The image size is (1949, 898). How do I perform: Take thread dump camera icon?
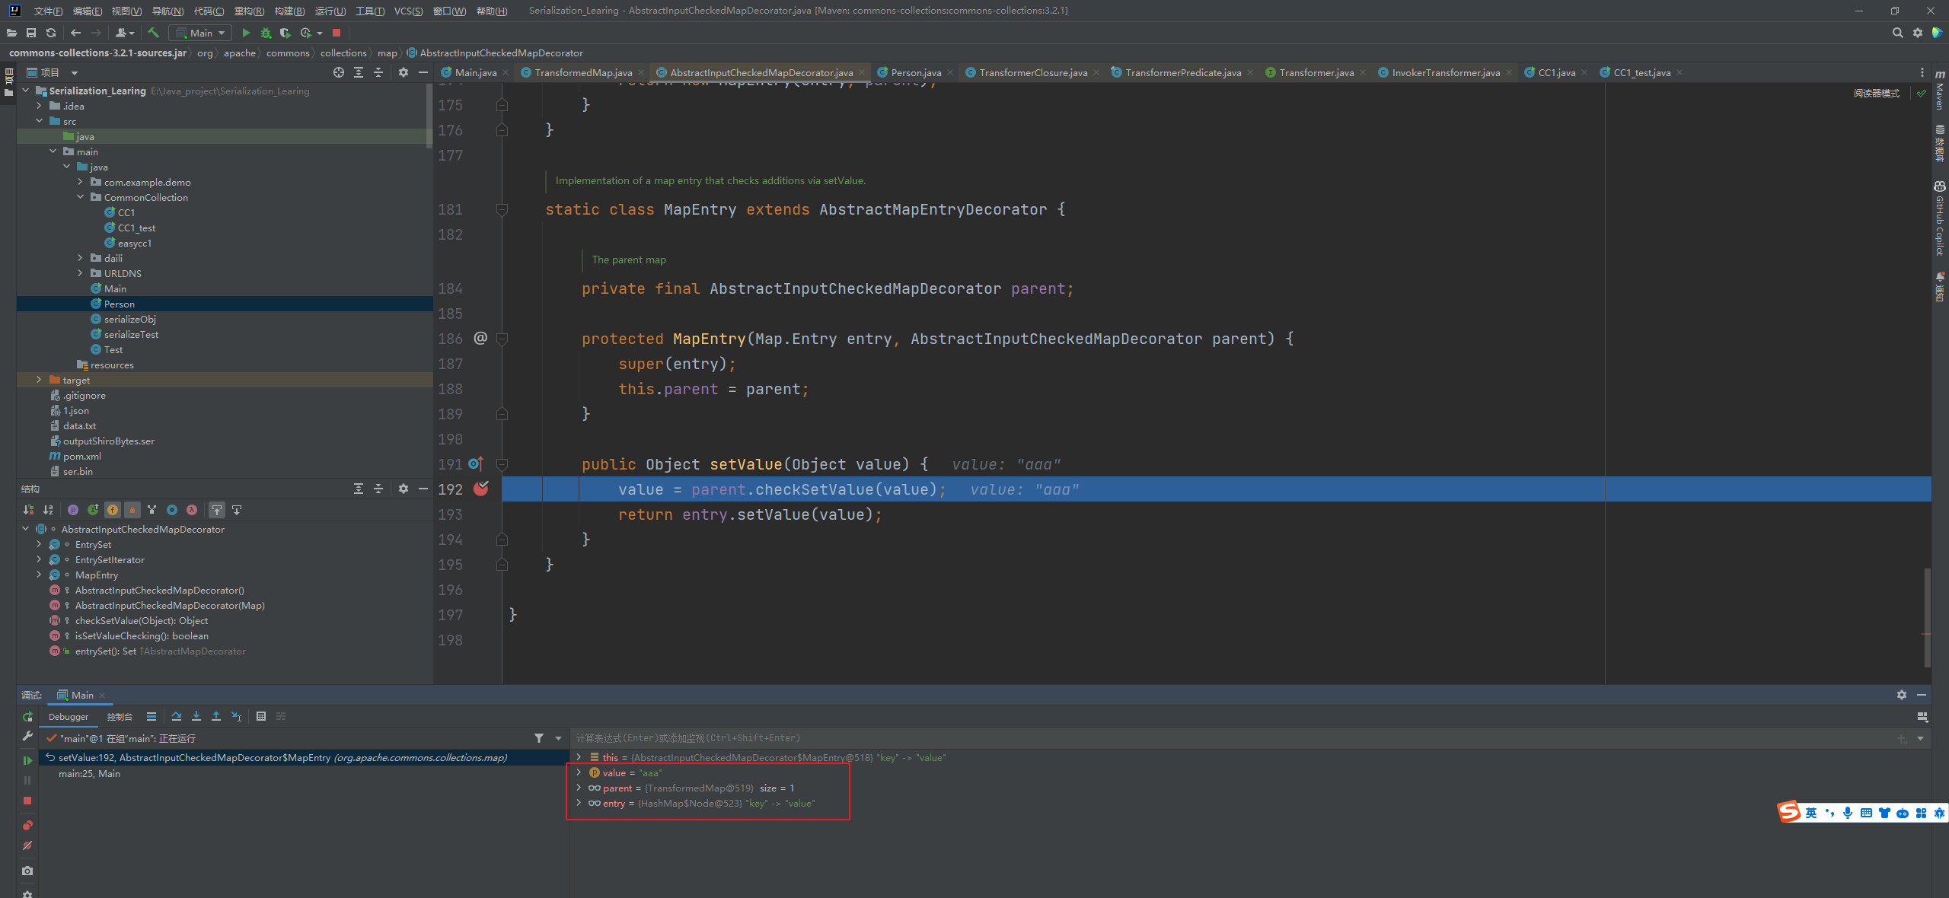pyautogui.click(x=27, y=871)
